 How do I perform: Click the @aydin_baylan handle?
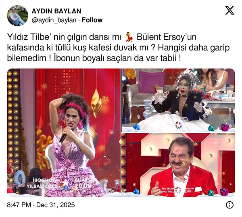pos(54,20)
